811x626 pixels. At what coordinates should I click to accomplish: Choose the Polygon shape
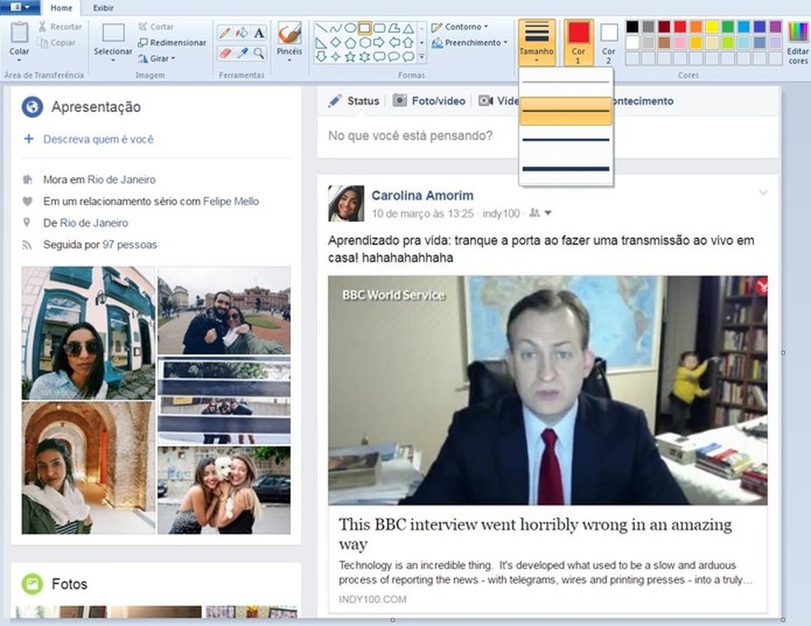394,28
